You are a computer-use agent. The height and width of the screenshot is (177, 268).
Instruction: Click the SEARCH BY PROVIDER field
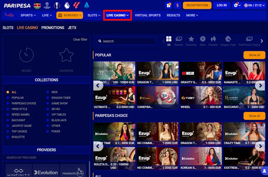(x=46, y=158)
